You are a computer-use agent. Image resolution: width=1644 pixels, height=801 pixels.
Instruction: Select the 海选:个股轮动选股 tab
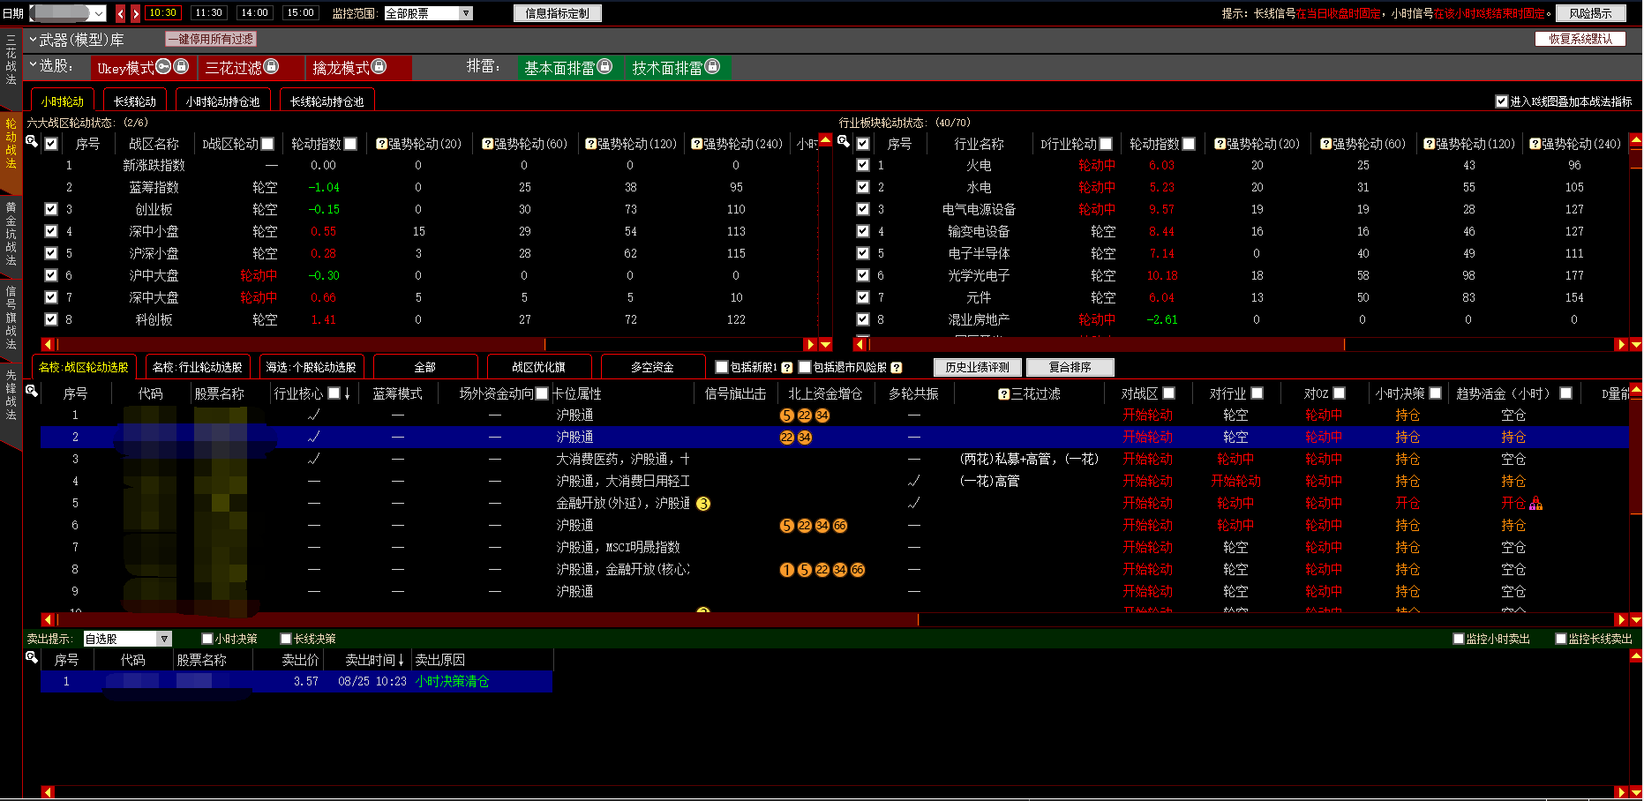tap(311, 367)
